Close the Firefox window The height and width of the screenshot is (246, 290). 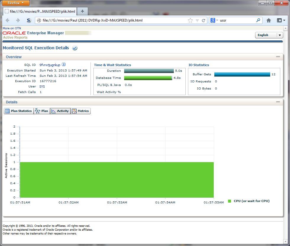pos(281,3)
